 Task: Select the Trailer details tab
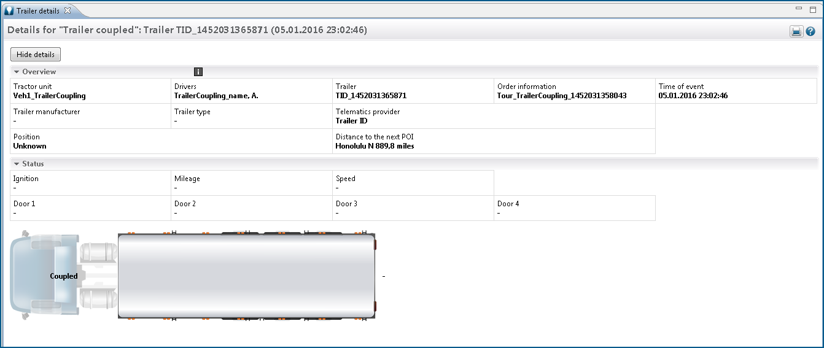[x=37, y=10]
